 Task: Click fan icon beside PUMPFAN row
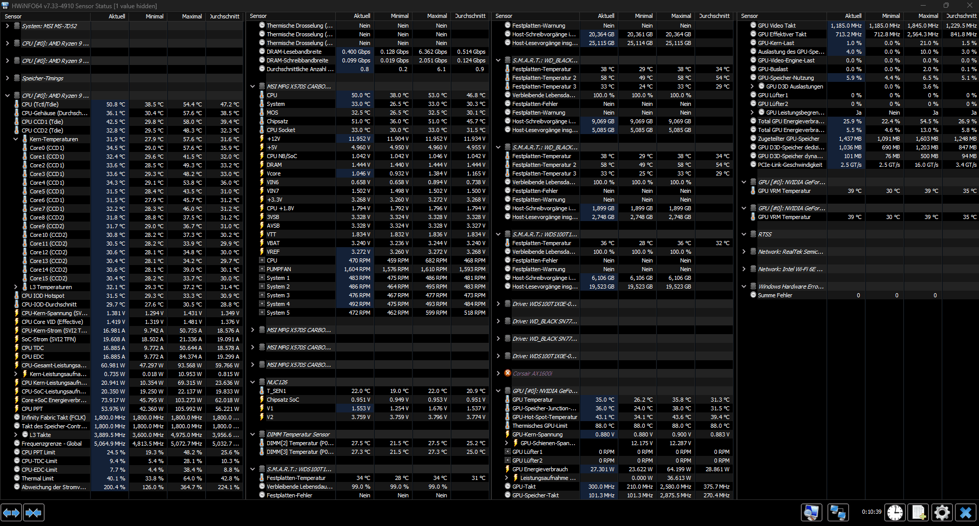pyautogui.click(x=262, y=269)
